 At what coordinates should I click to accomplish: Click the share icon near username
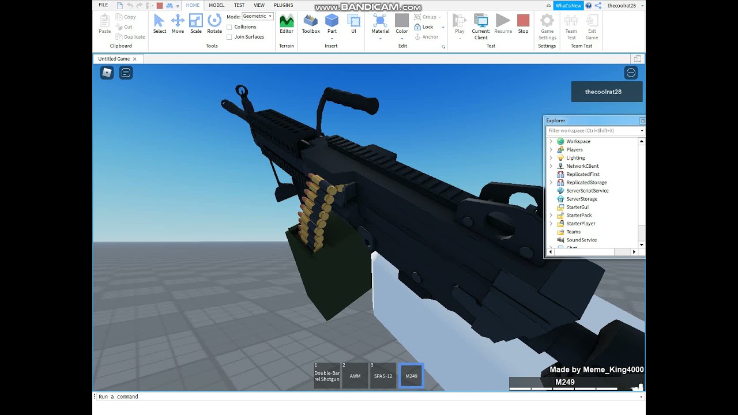tap(598, 5)
